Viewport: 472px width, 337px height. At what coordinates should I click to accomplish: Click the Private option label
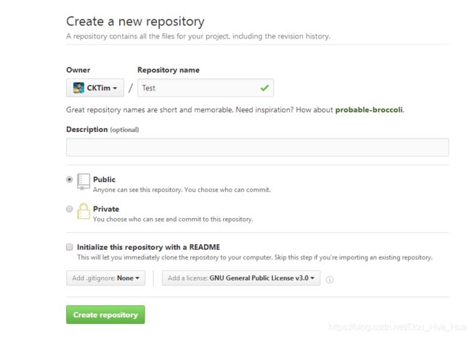106,209
